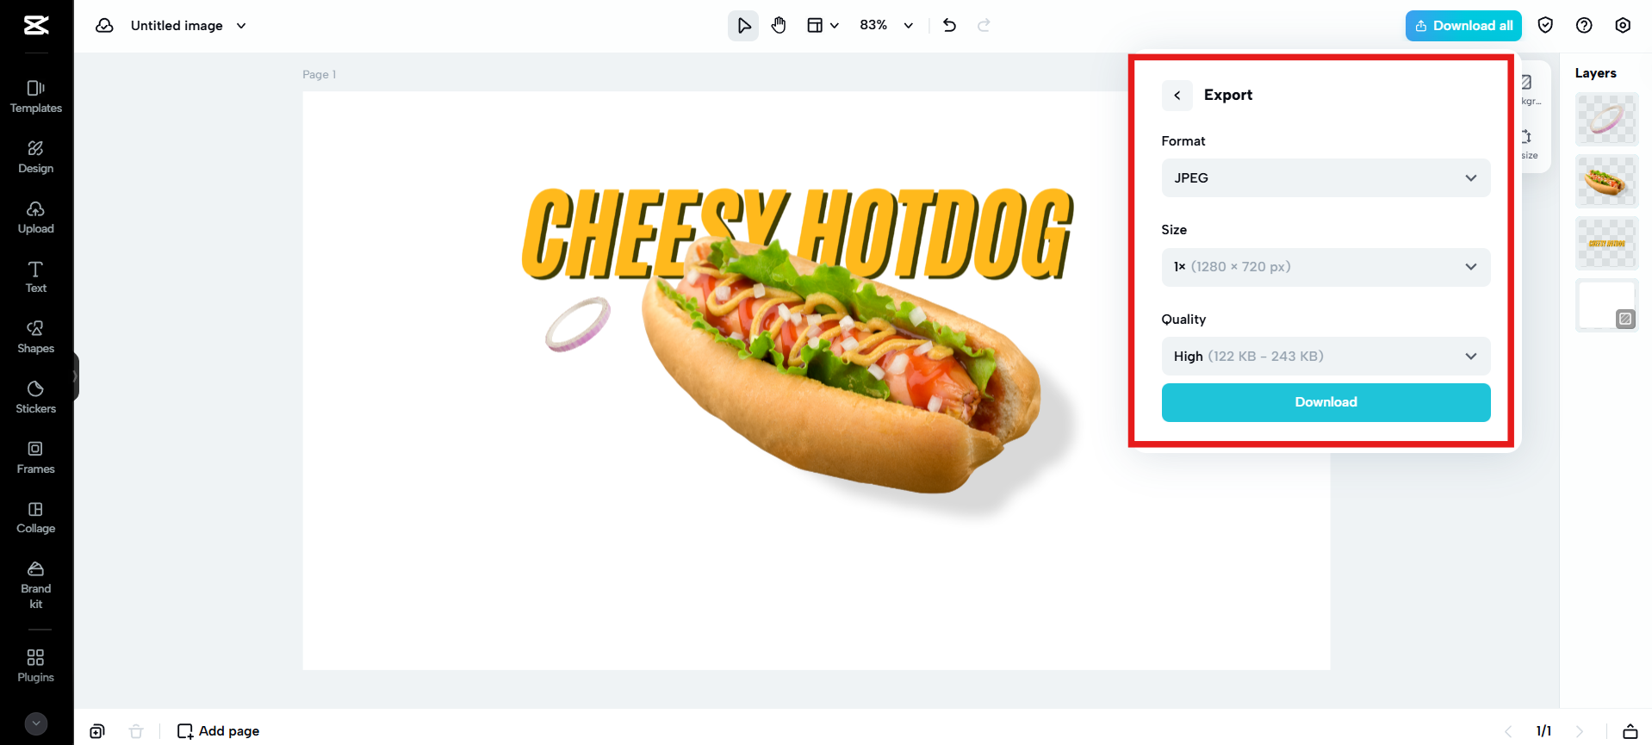1652x745 pixels.
Task: Click the Download button in Export panel
Action: 1326,402
